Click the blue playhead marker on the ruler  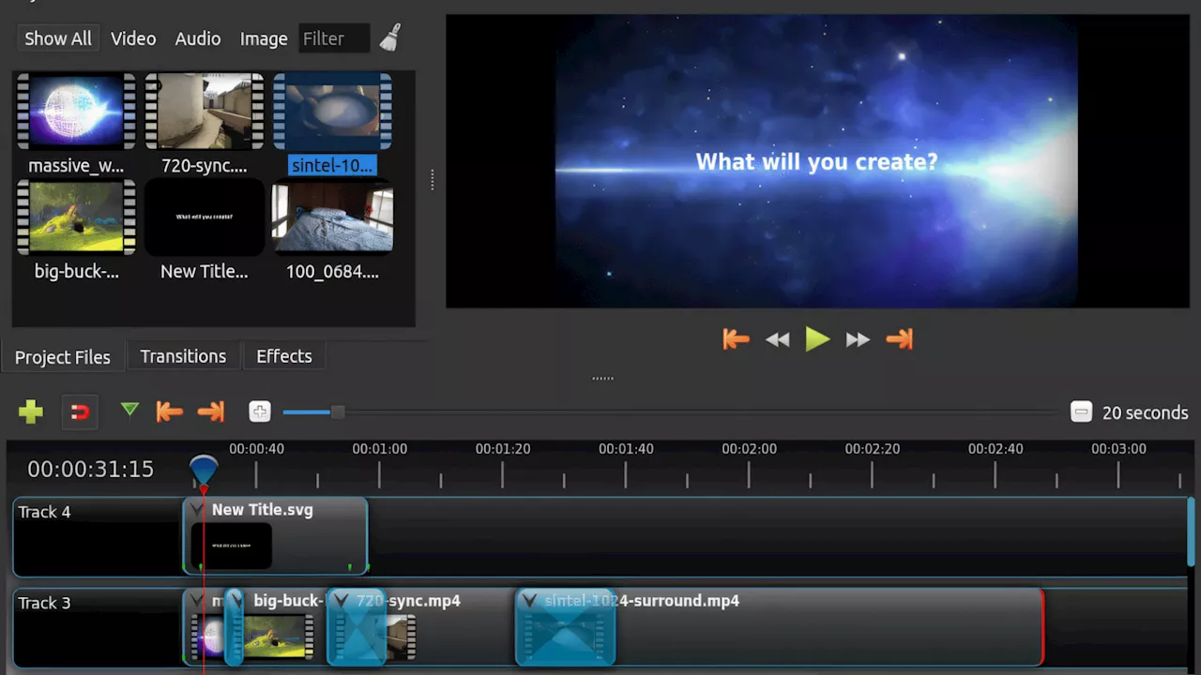pos(204,471)
